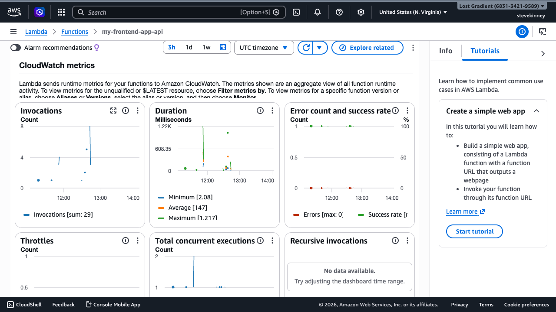This screenshot has height=312, width=556.
Task: Select the 1w time range
Action: pyautogui.click(x=206, y=48)
